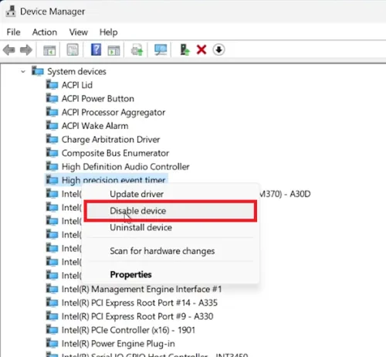Image resolution: width=386 pixels, height=357 pixels.
Task: Select ACPI Wake Alarm device
Action: [95, 126]
